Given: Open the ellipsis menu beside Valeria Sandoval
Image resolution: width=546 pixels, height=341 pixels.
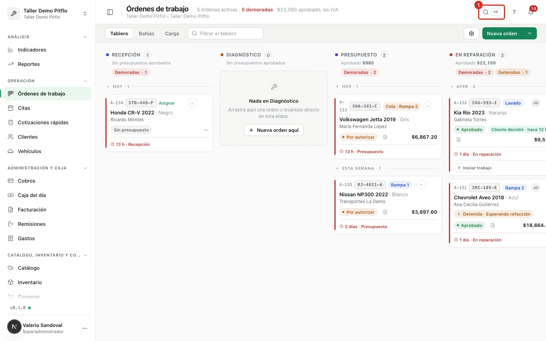Looking at the screenshot, I should pyautogui.click(x=85, y=328).
